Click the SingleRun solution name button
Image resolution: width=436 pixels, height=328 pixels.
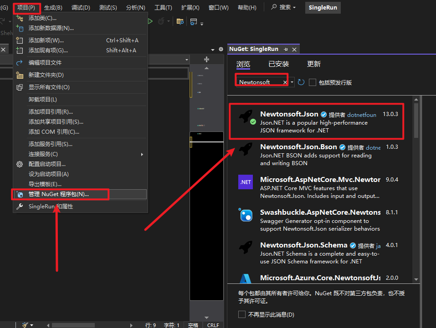coord(323,7)
